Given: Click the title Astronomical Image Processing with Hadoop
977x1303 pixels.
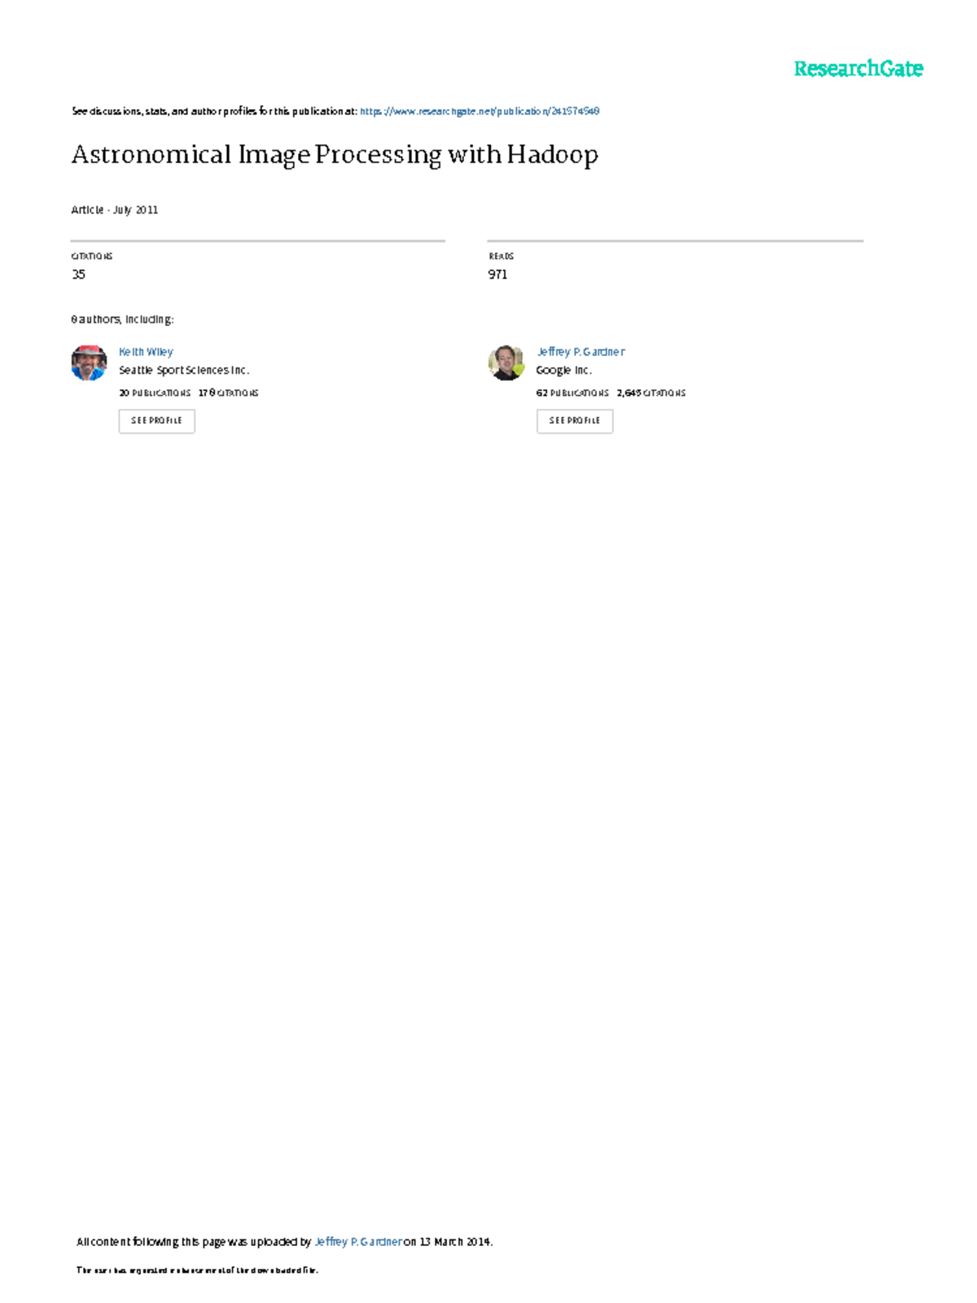Looking at the screenshot, I should (335, 155).
